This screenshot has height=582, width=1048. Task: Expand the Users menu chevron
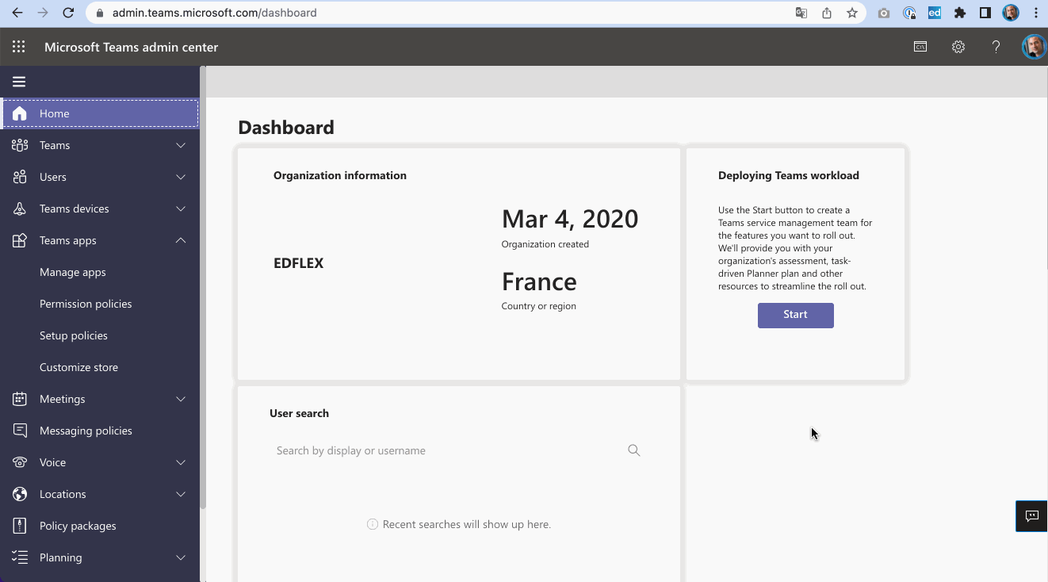(181, 177)
